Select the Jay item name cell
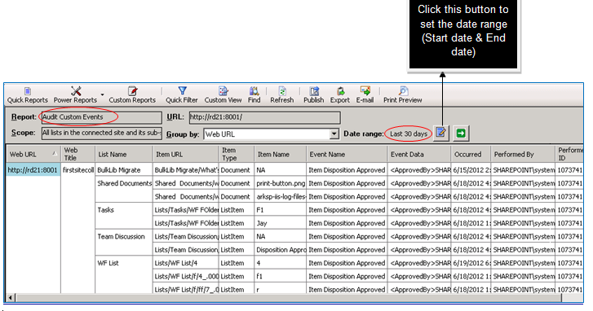 [x=281, y=223]
